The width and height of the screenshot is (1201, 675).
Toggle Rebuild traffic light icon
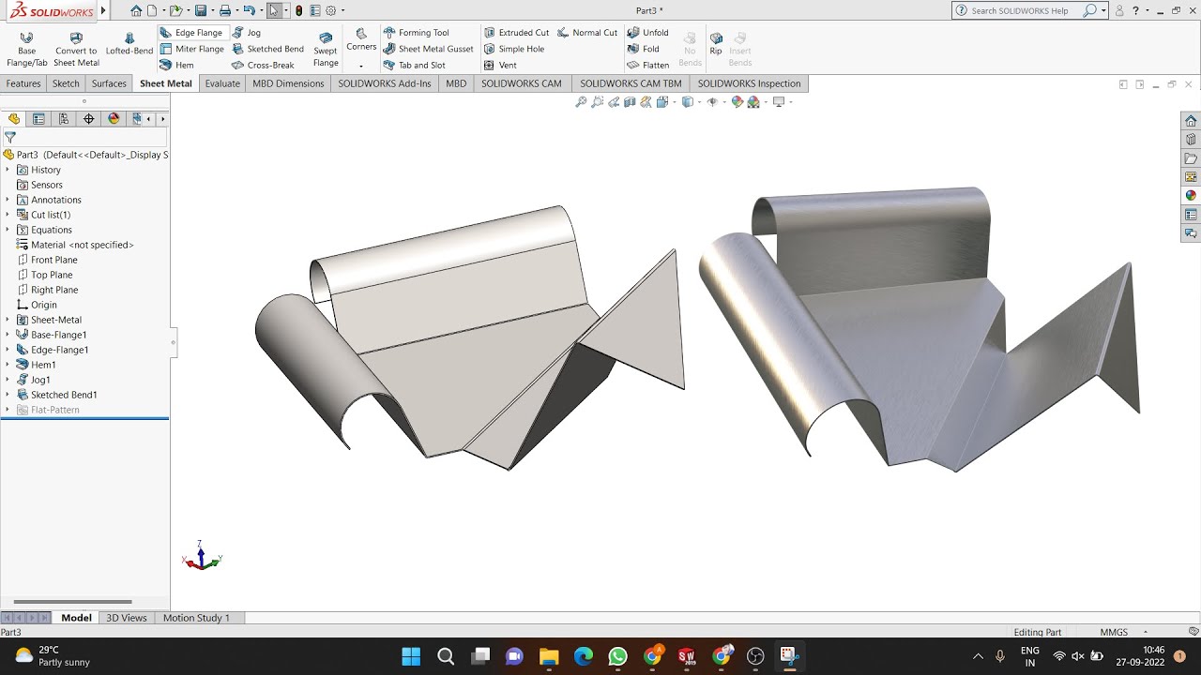(298, 10)
